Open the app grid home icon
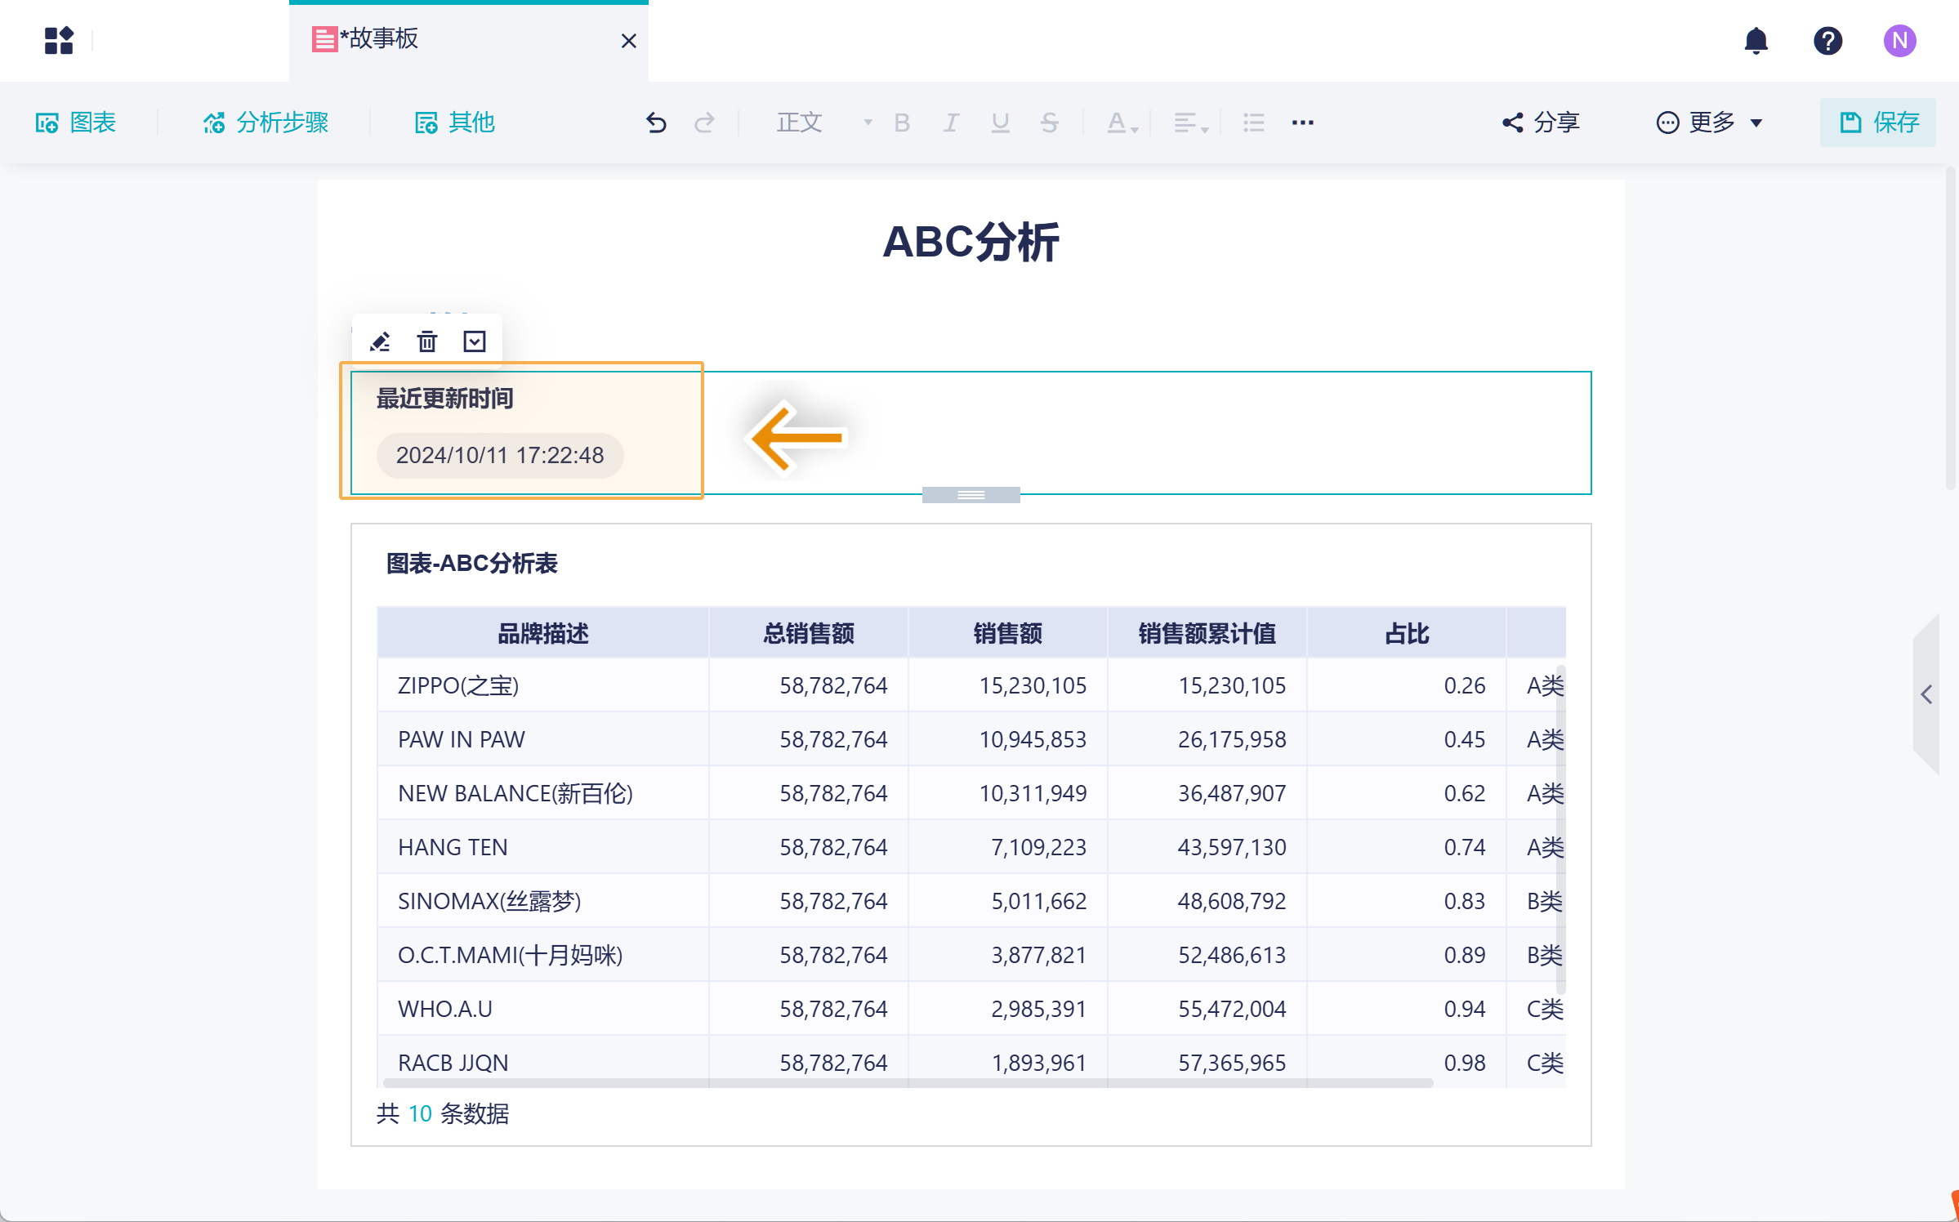Viewport: 1959px width, 1222px height. click(x=59, y=40)
